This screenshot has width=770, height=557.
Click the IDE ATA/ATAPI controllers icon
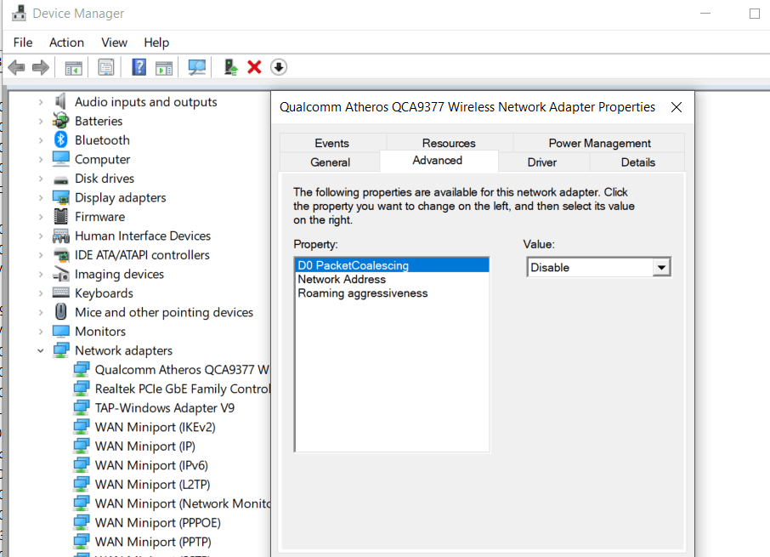click(61, 255)
